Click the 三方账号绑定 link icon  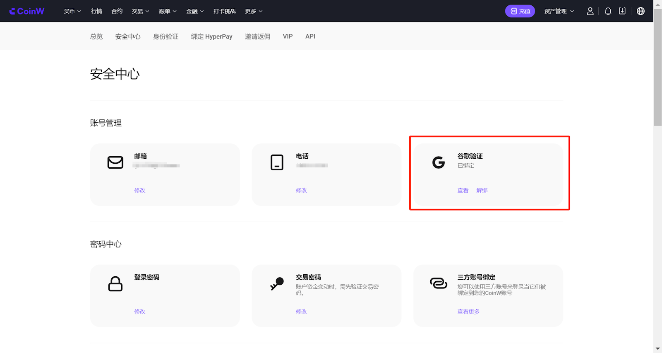coord(439,283)
